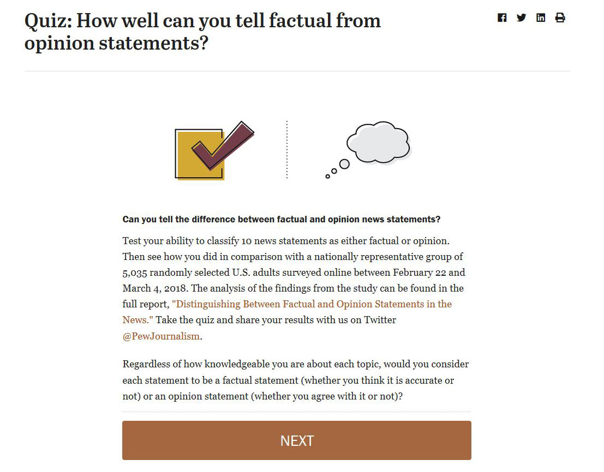Start quiz with the NEXT button
Image resolution: width=604 pixels, height=472 pixels.
click(x=297, y=440)
